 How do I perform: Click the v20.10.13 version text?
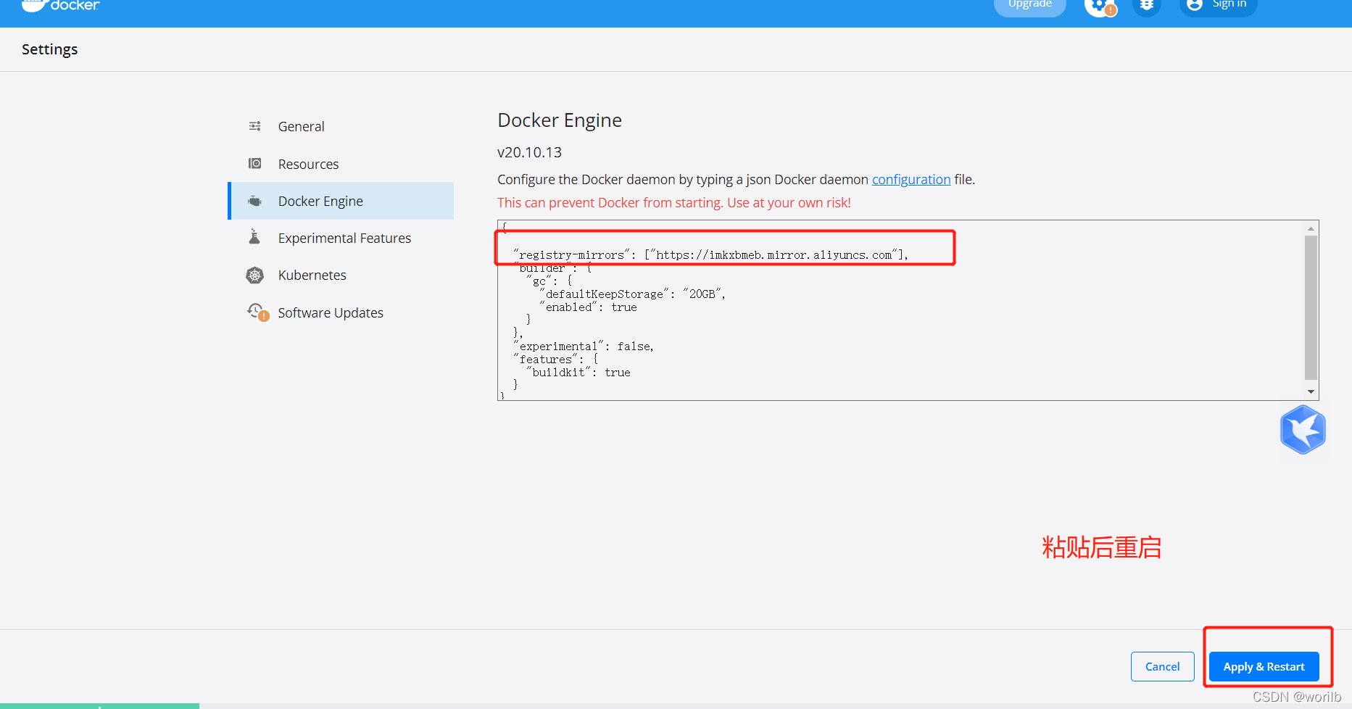[529, 152]
